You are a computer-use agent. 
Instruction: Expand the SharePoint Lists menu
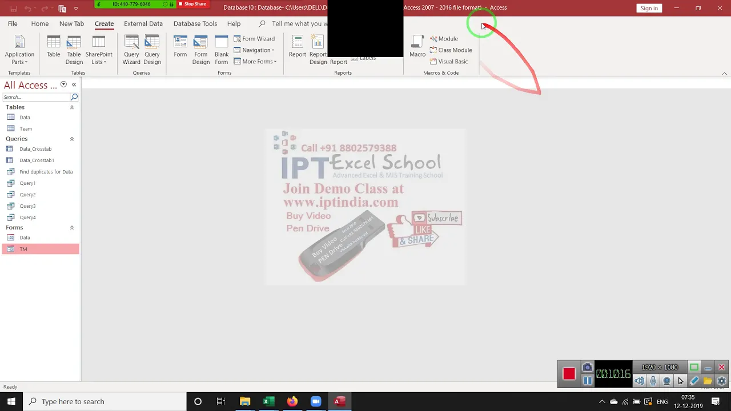point(99,50)
